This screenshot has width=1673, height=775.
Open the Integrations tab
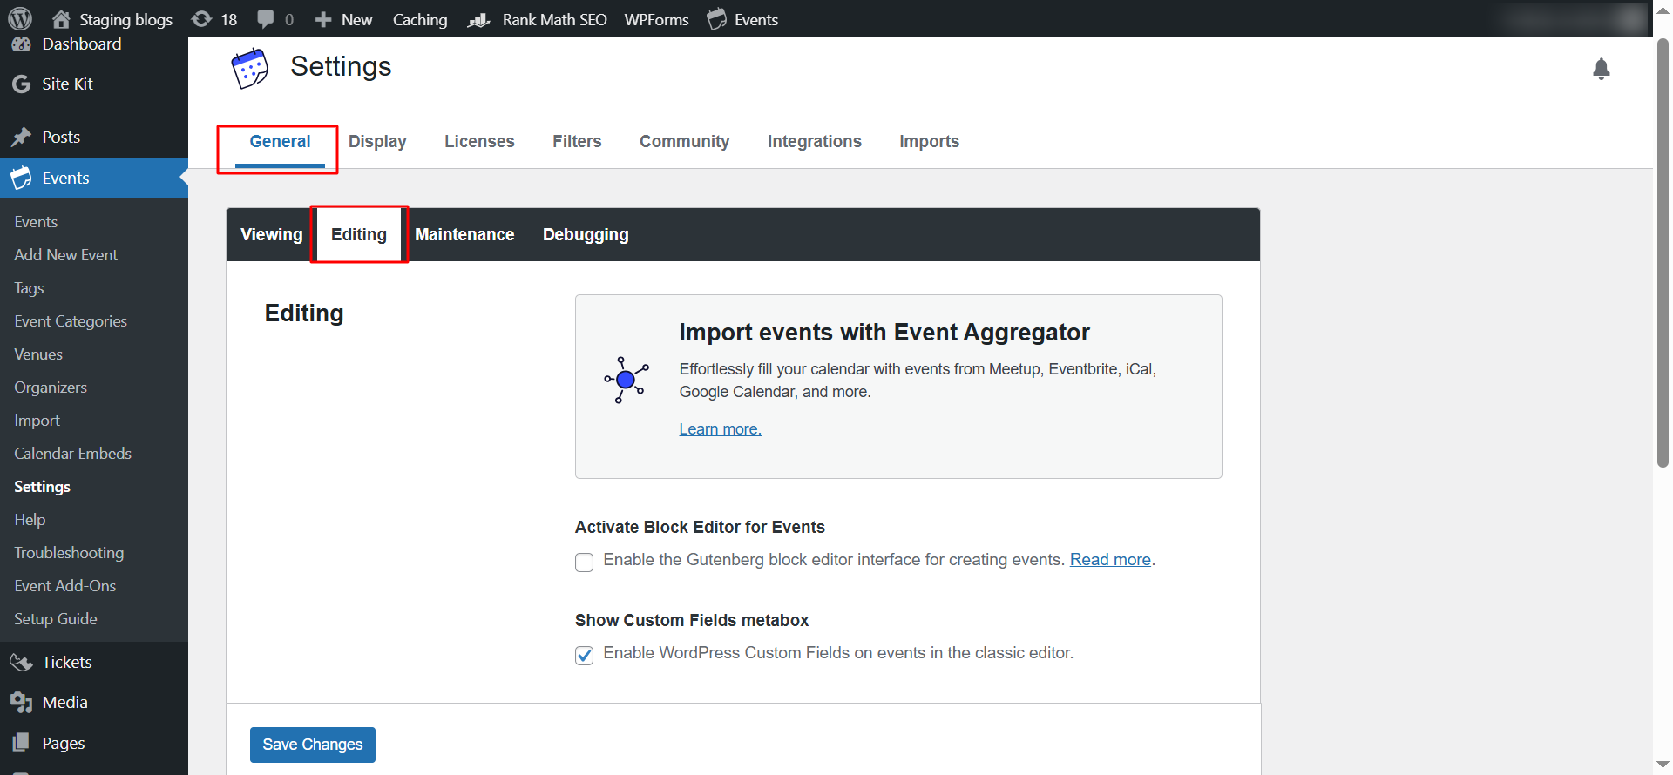pos(815,141)
